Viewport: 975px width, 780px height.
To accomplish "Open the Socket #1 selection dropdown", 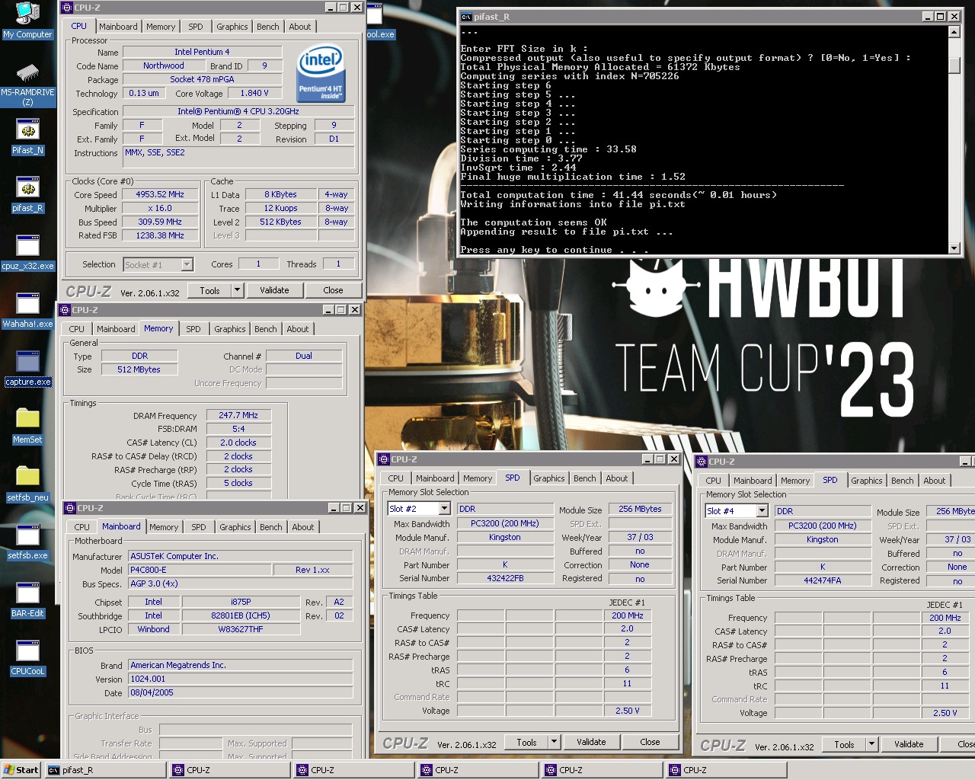I will (187, 264).
